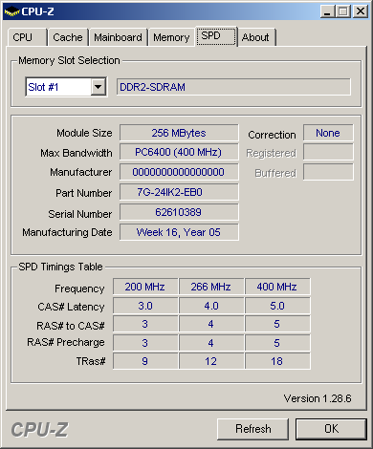373x449 pixels.
Task: Click the 266 MHz frequency cell
Action: [211, 287]
